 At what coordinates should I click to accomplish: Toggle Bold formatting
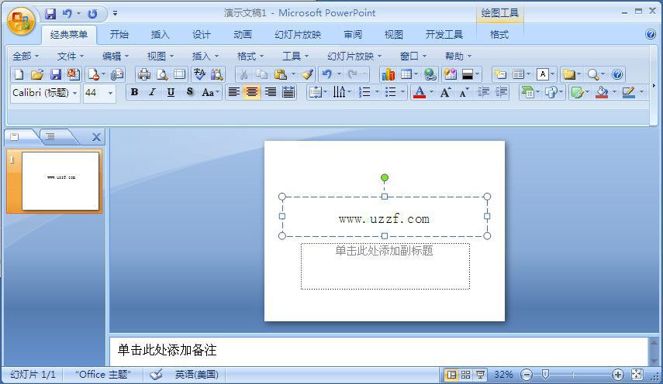point(134,92)
